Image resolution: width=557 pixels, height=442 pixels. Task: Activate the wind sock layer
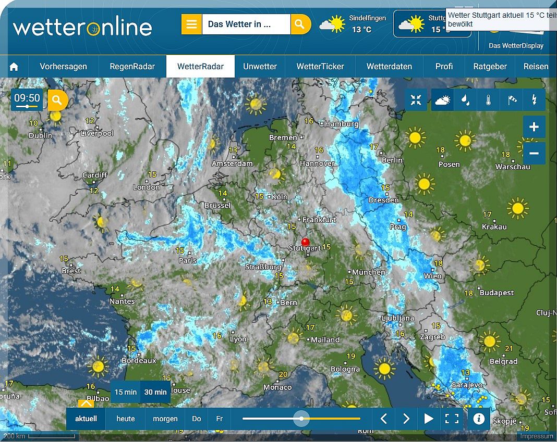tap(512, 100)
